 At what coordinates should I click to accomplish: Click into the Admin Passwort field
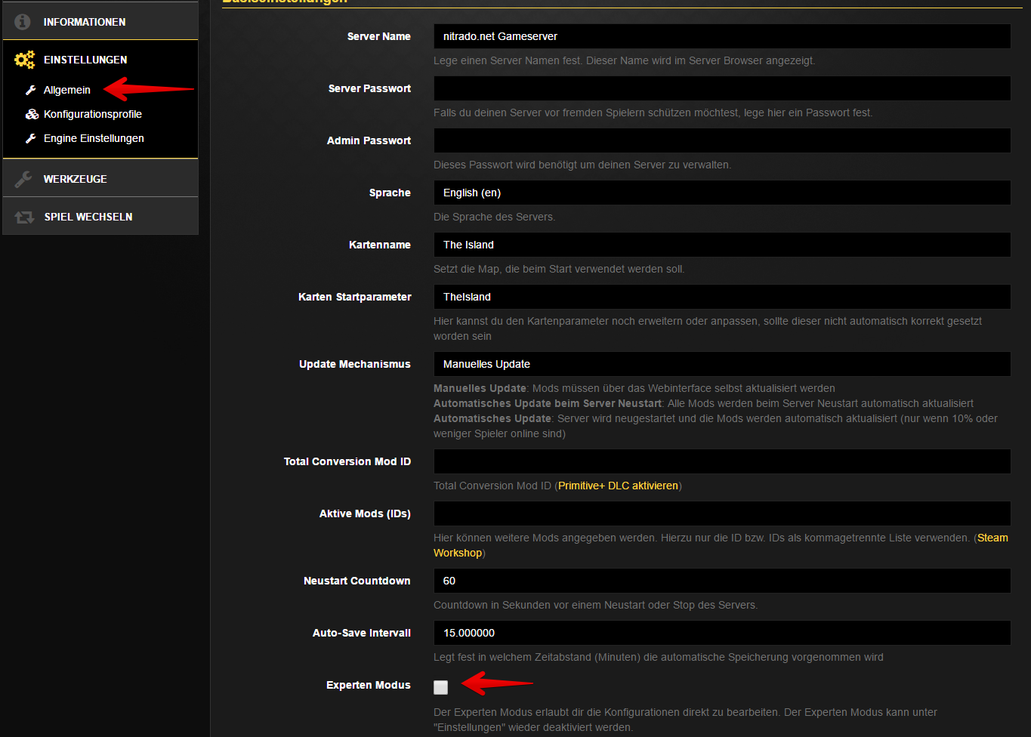(721, 140)
